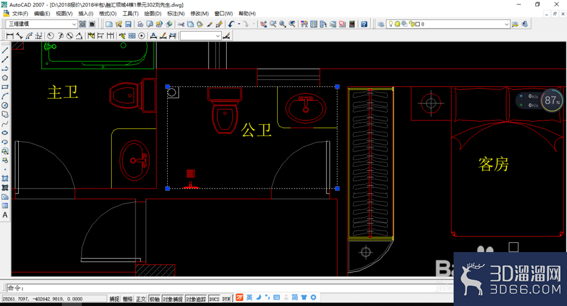Click the Undo arrow icon
Image resolution: width=567 pixels, height=306 pixels.
click(x=231, y=24)
